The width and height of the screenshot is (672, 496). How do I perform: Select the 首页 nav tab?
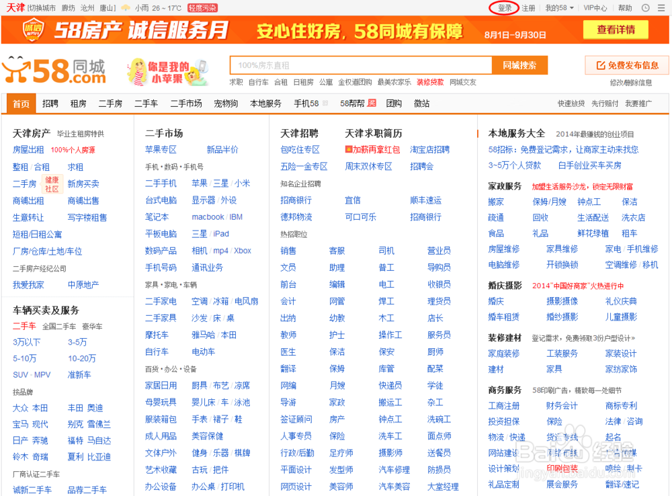(x=21, y=104)
